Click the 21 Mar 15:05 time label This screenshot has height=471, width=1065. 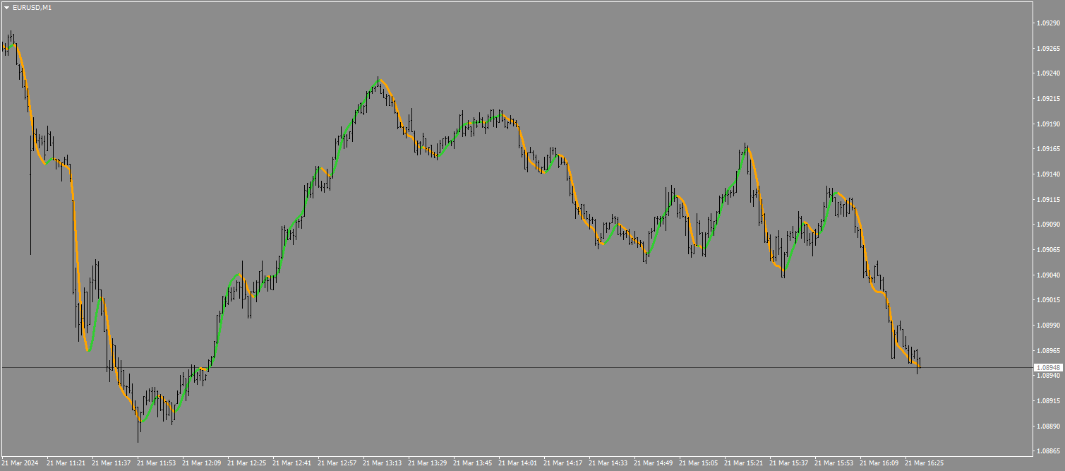[698, 463]
